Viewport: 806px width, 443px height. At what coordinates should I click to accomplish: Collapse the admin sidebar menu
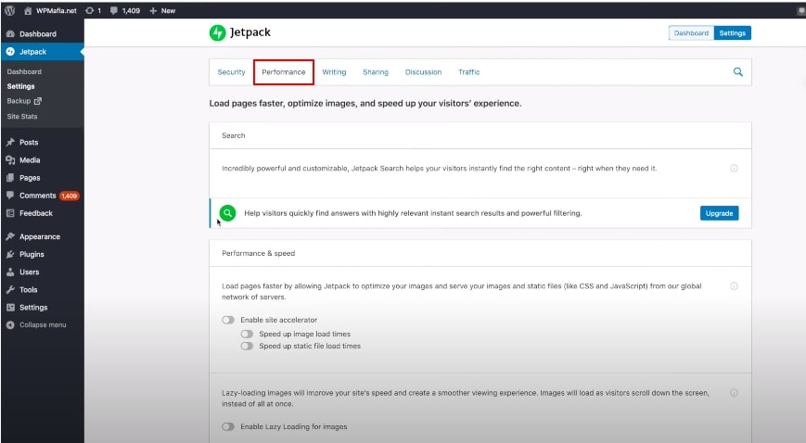tap(36, 324)
